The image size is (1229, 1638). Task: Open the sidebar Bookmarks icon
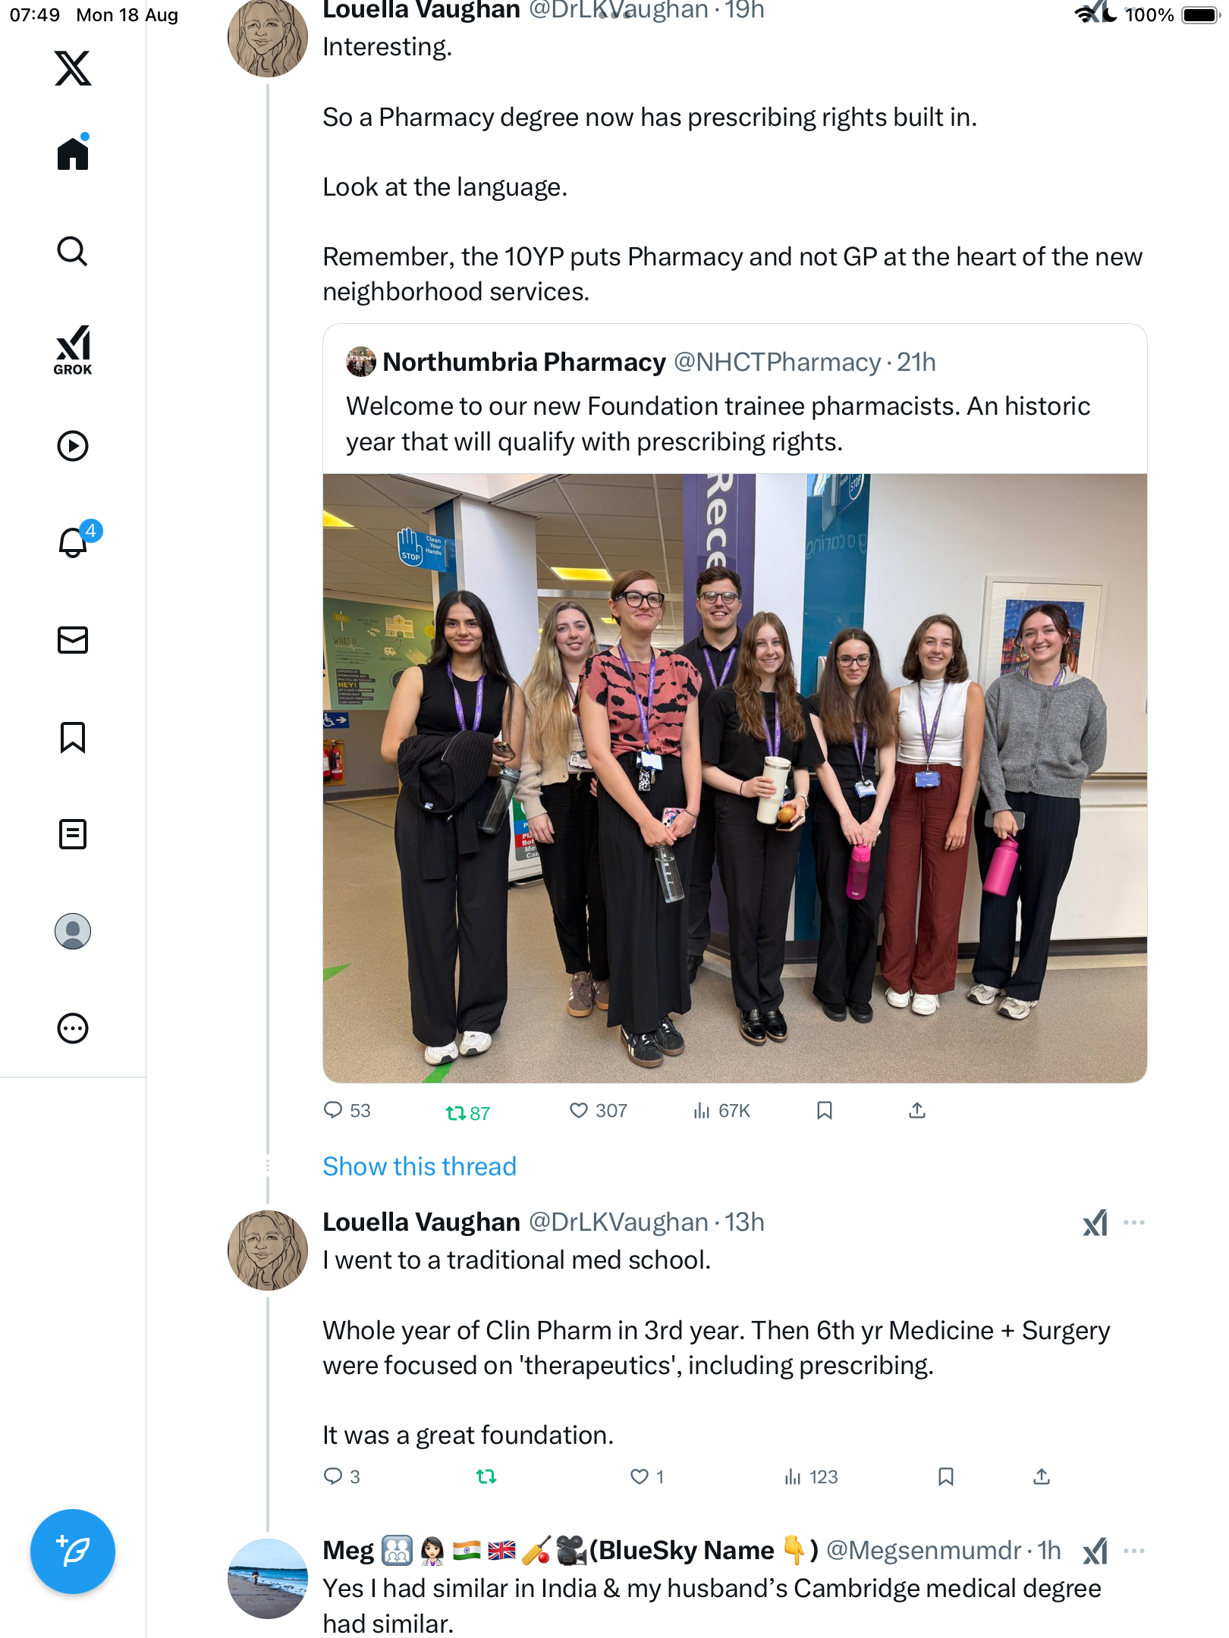(73, 737)
